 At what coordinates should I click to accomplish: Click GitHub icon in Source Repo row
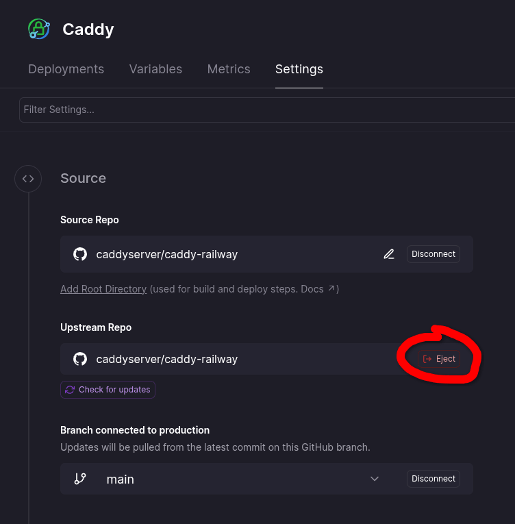click(x=80, y=254)
